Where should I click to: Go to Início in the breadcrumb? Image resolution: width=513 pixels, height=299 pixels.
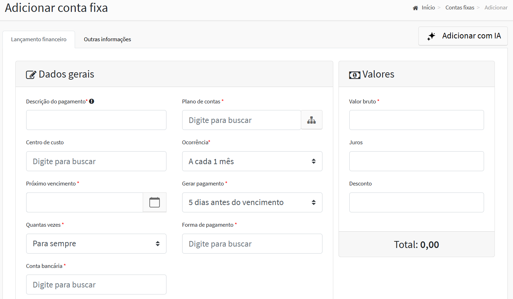pyautogui.click(x=428, y=8)
